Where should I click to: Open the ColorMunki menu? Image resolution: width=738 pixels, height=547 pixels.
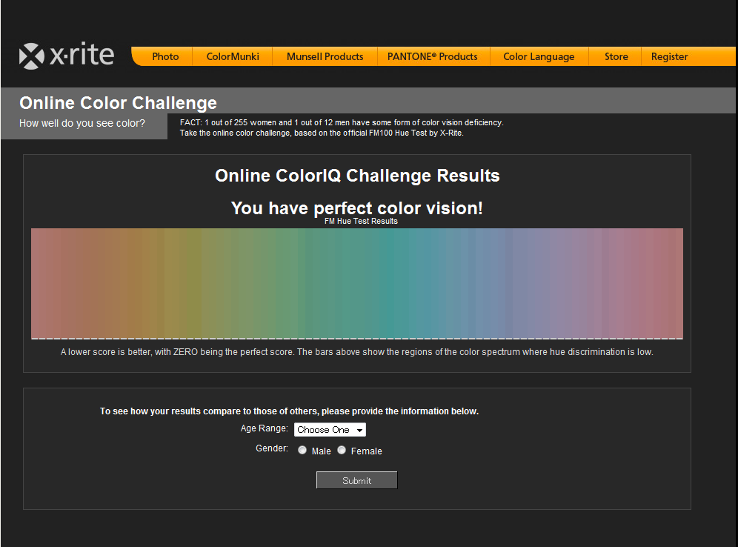click(x=233, y=56)
